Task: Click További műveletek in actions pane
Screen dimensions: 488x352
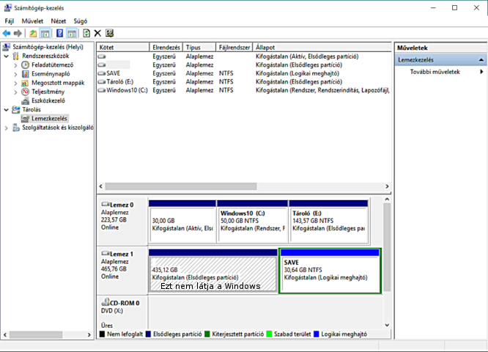Action: point(435,72)
